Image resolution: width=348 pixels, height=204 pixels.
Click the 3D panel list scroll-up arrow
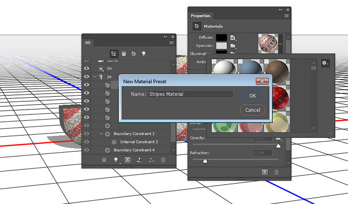coord(173,65)
